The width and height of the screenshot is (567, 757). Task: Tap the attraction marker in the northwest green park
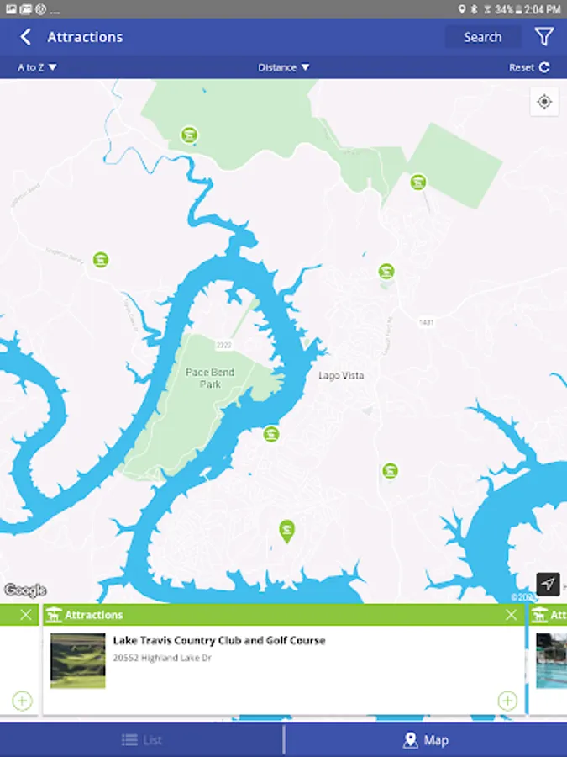click(x=189, y=135)
